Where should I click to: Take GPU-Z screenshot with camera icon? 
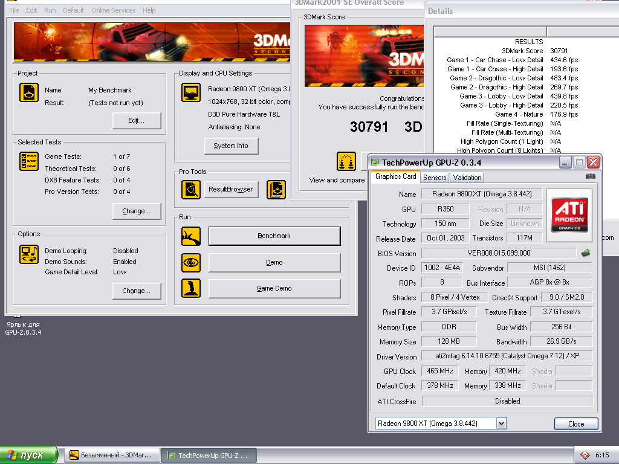click(x=590, y=176)
